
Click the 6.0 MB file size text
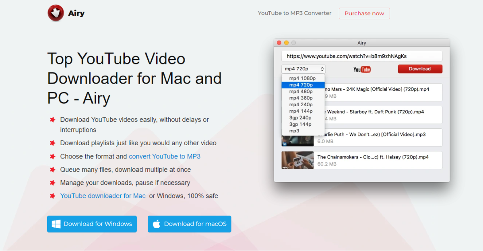tap(325, 142)
